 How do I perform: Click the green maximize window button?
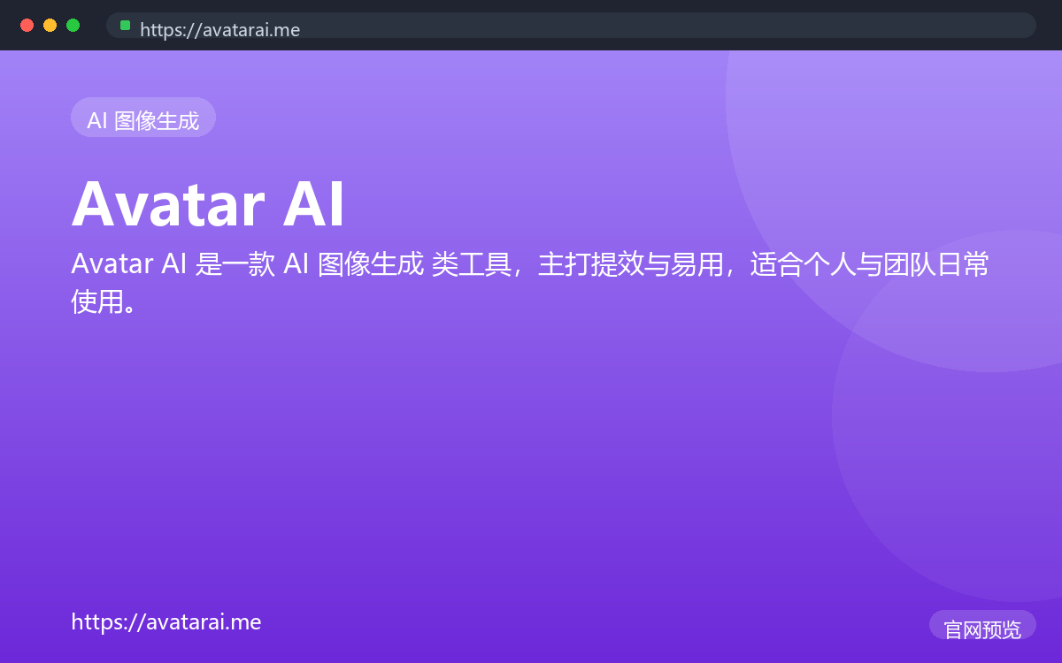pyautogui.click(x=73, y=26)
